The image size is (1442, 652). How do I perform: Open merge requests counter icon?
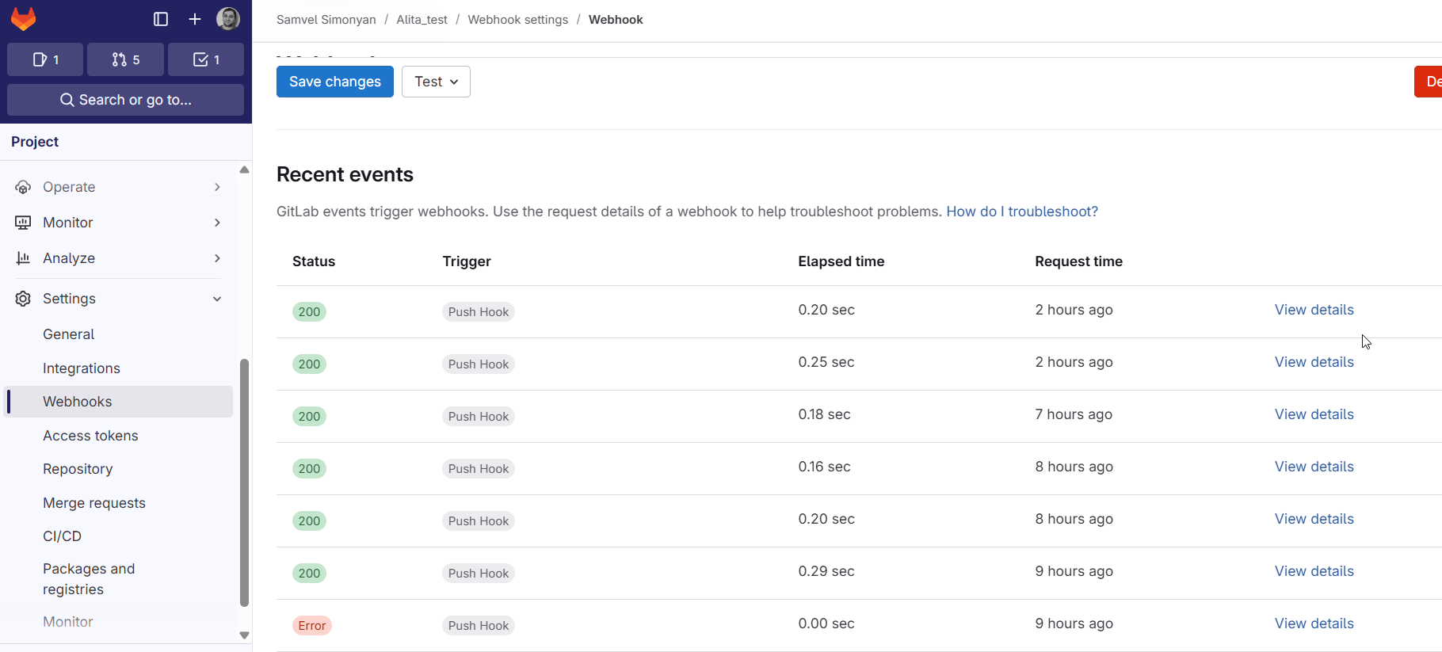(125, 59)
